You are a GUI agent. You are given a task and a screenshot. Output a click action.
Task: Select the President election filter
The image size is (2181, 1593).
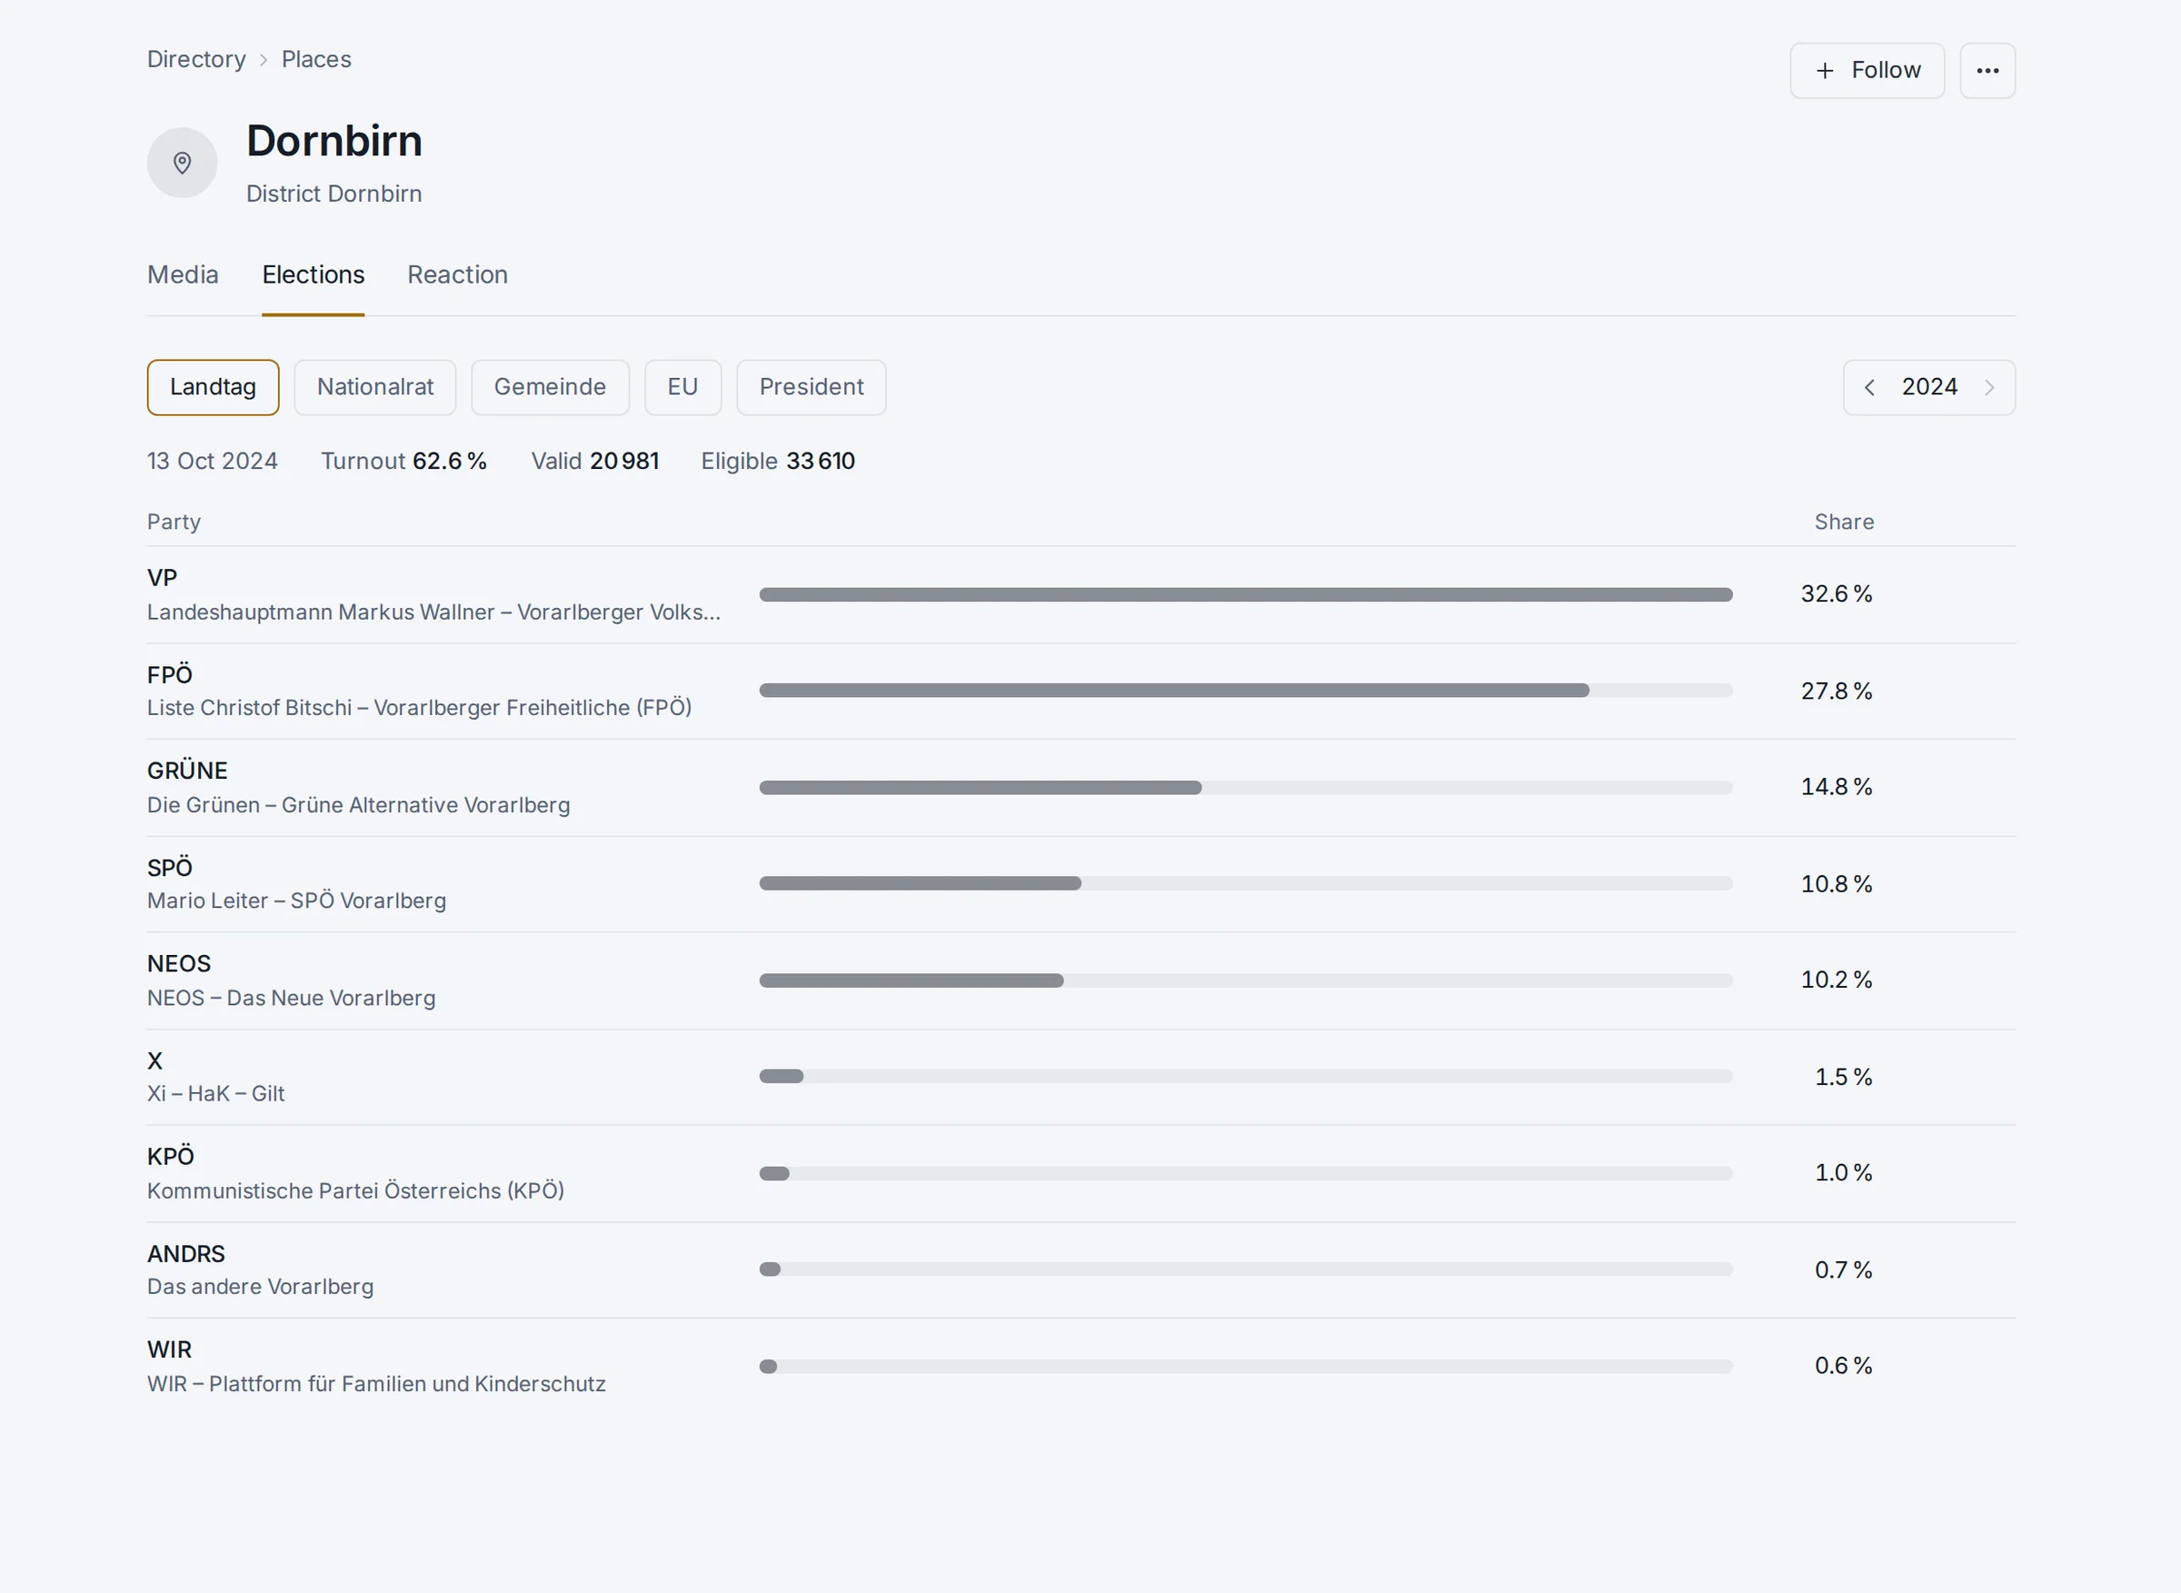coord(811,388)
